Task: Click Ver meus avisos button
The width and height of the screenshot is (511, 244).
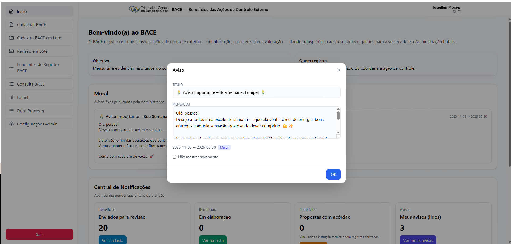Action: click(418, 240)
